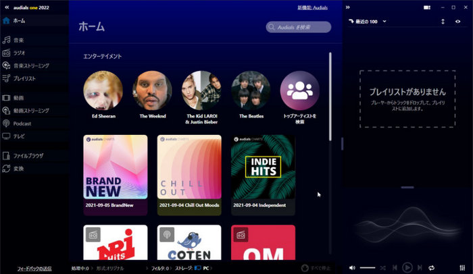Open The Beatles artist thumbnail
Image resolution: width=473 pixels, height=274 pixels.
click(251, 90)
